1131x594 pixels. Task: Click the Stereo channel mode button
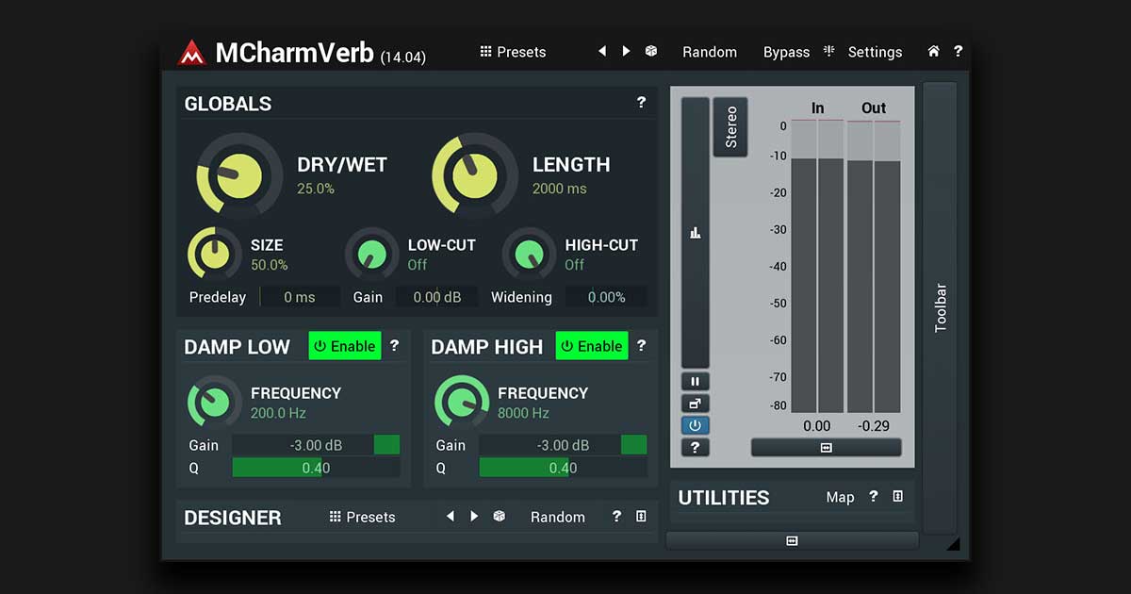(x=730, y=127)
